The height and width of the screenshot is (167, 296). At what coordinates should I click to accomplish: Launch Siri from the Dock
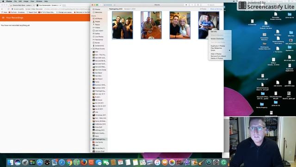pos(18,162)
